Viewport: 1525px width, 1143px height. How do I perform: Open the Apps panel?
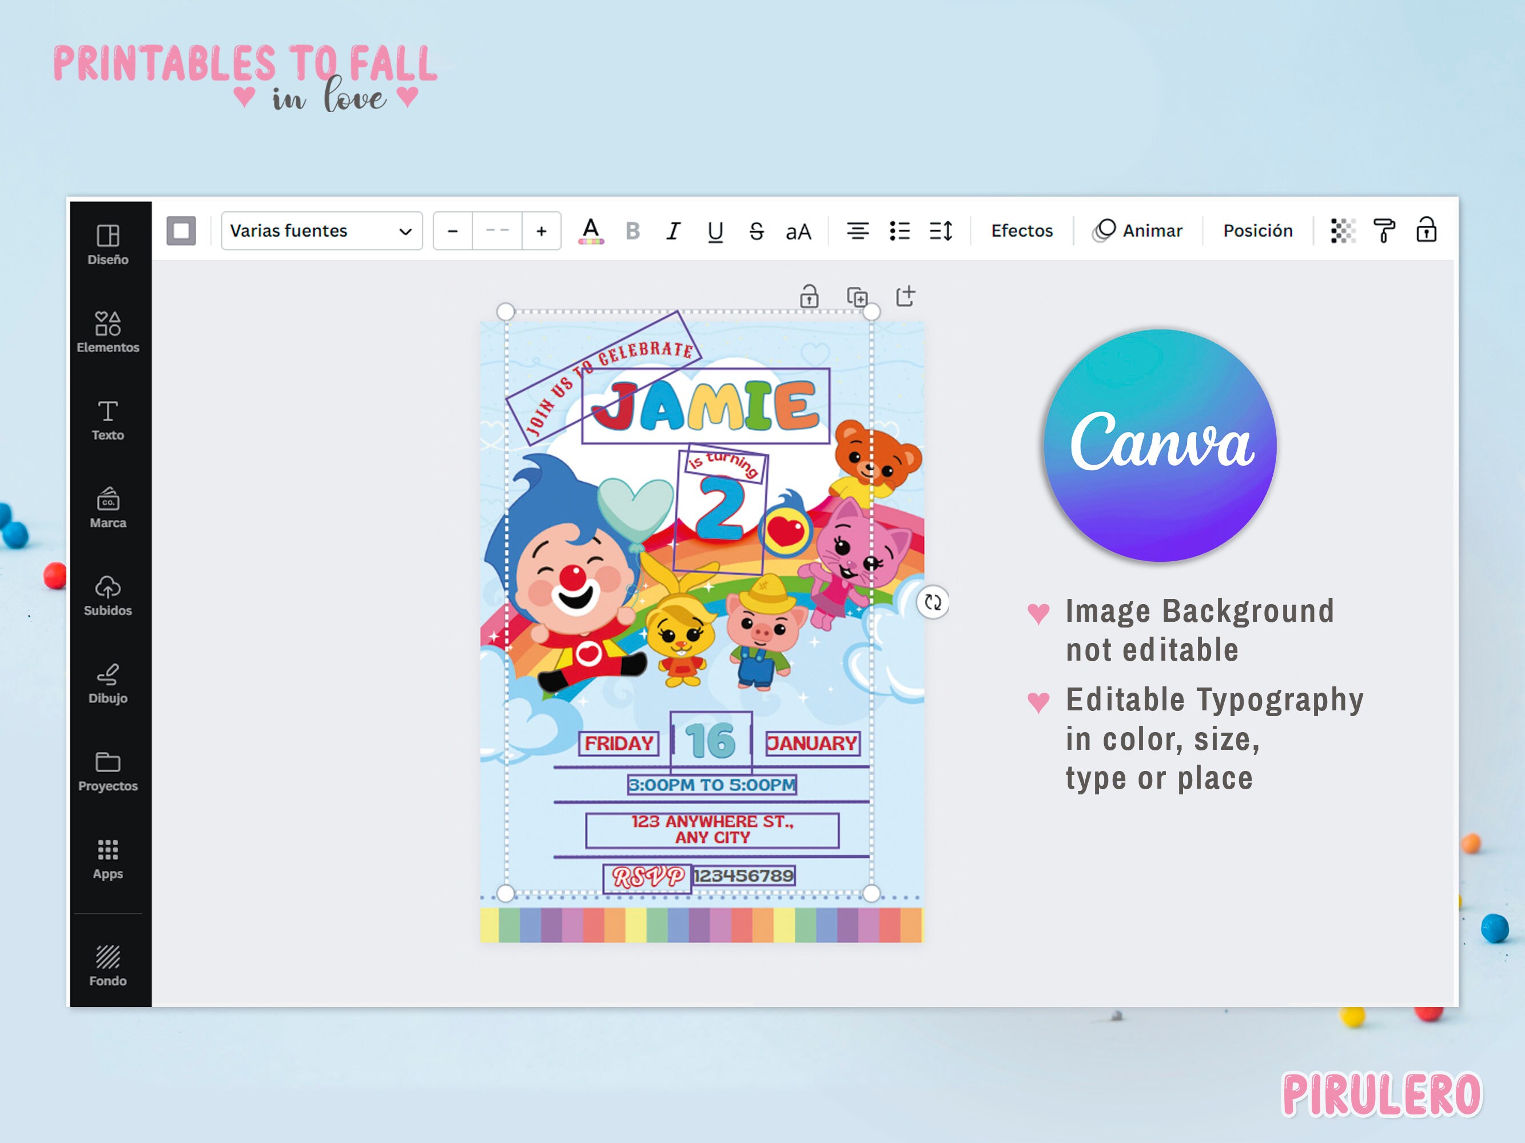click(107, 859)
